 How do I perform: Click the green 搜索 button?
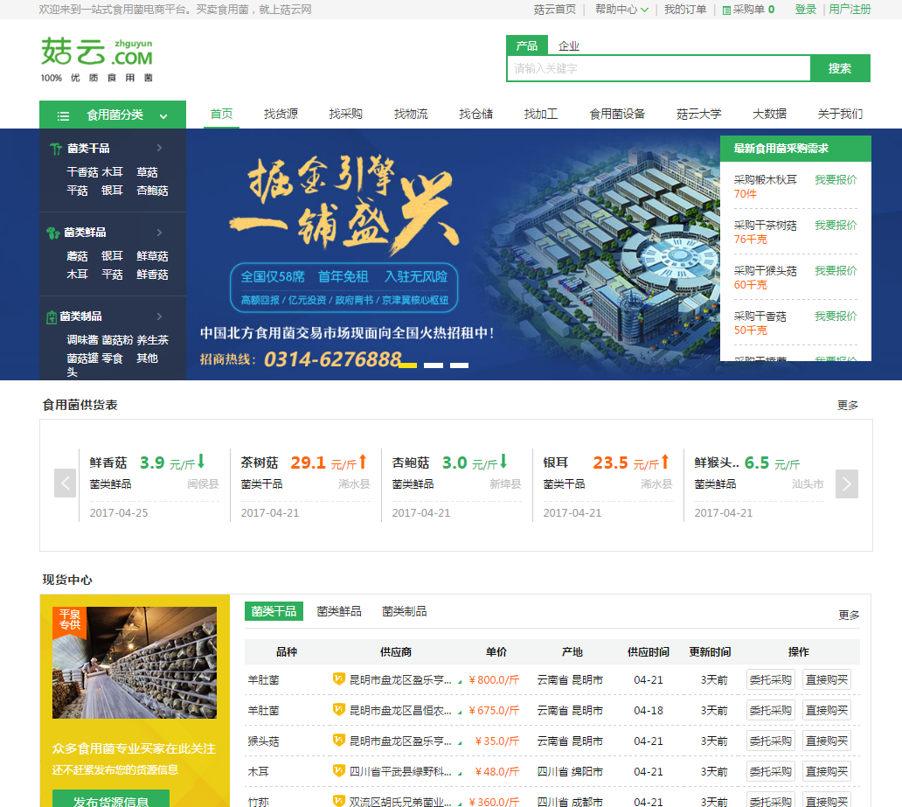(840, 68)
